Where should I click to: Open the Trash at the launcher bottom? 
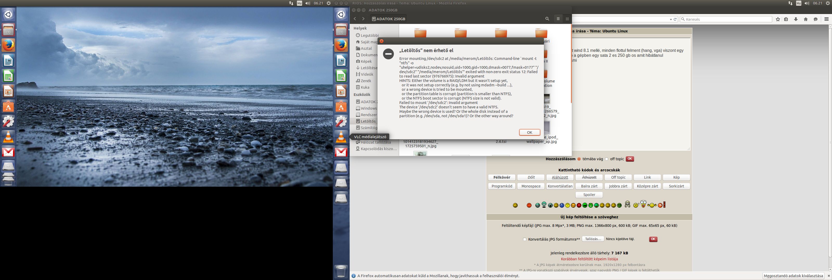point(341,271)
